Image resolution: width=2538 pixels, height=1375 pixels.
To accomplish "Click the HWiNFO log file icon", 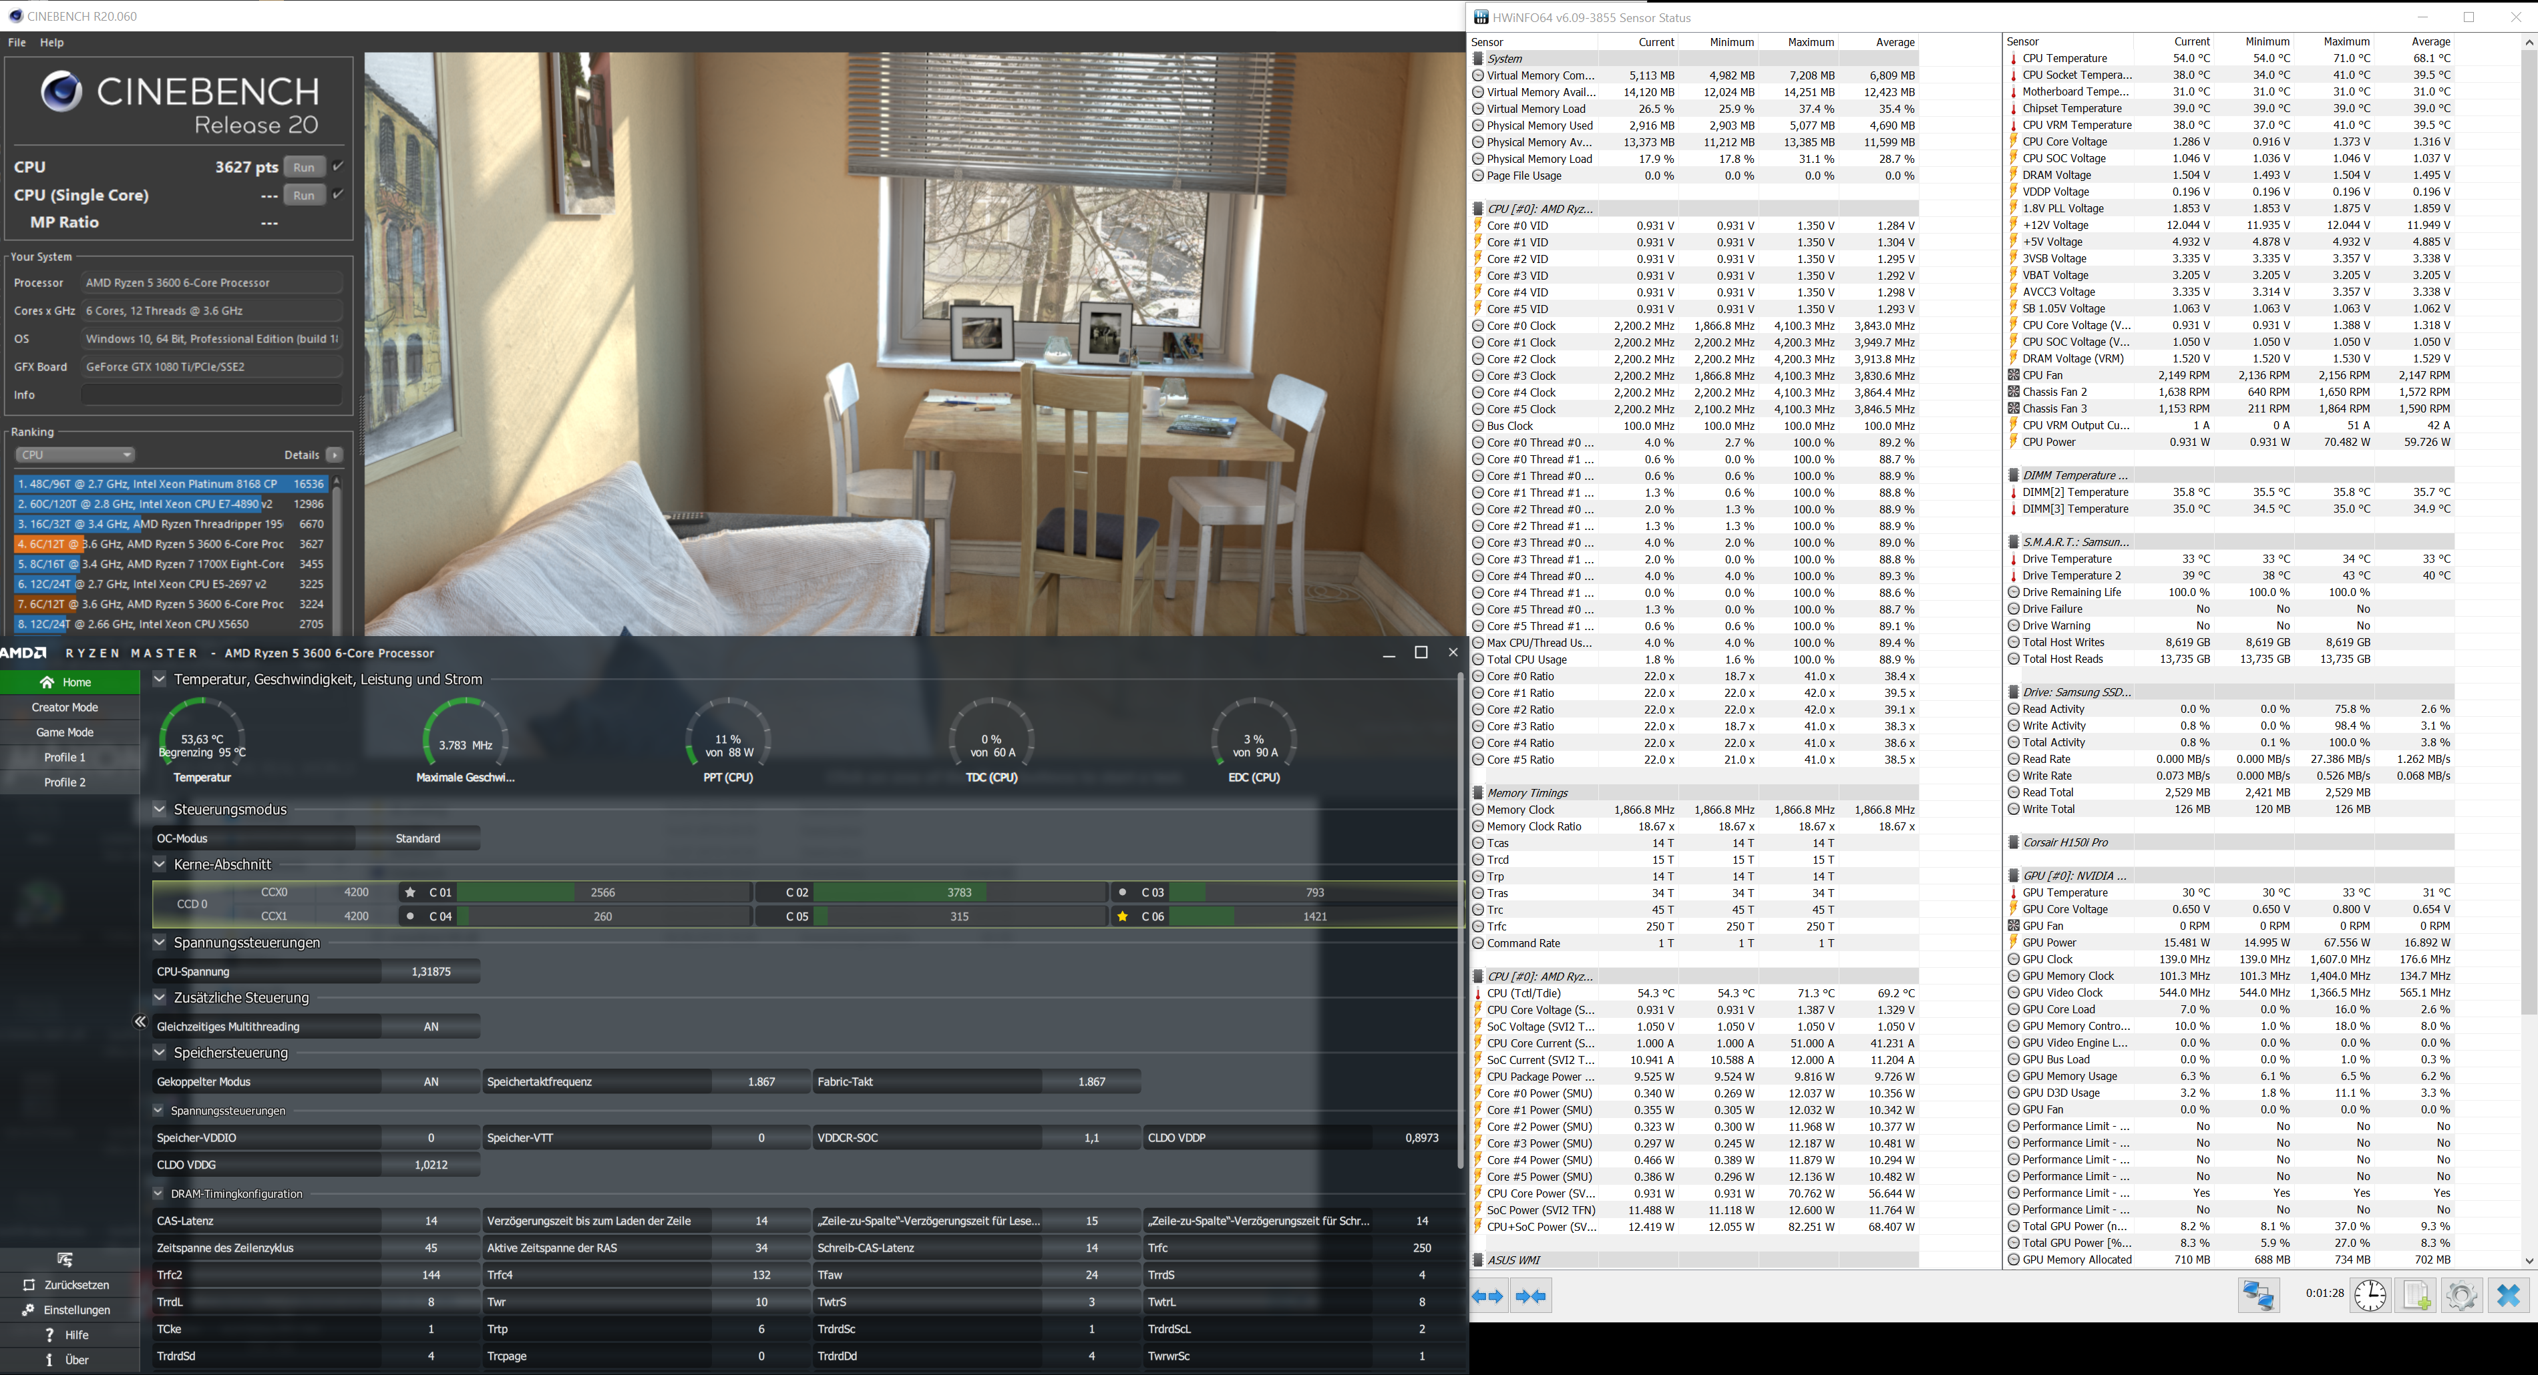I will (x=2416, y=1294).
